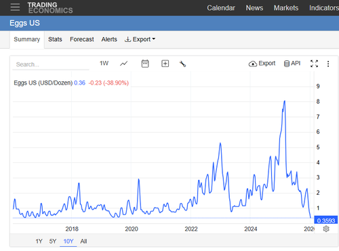Expand the Export dropdown in tab bar
Viewport: 339px width, 251px height.
pos(140,39)
